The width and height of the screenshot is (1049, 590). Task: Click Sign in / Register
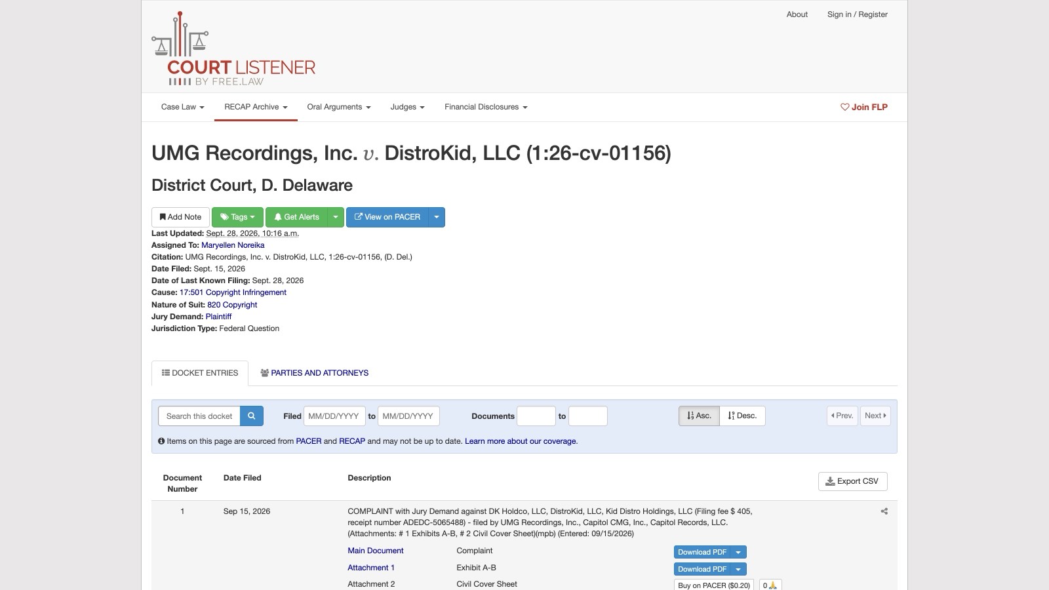click(858, 14)
